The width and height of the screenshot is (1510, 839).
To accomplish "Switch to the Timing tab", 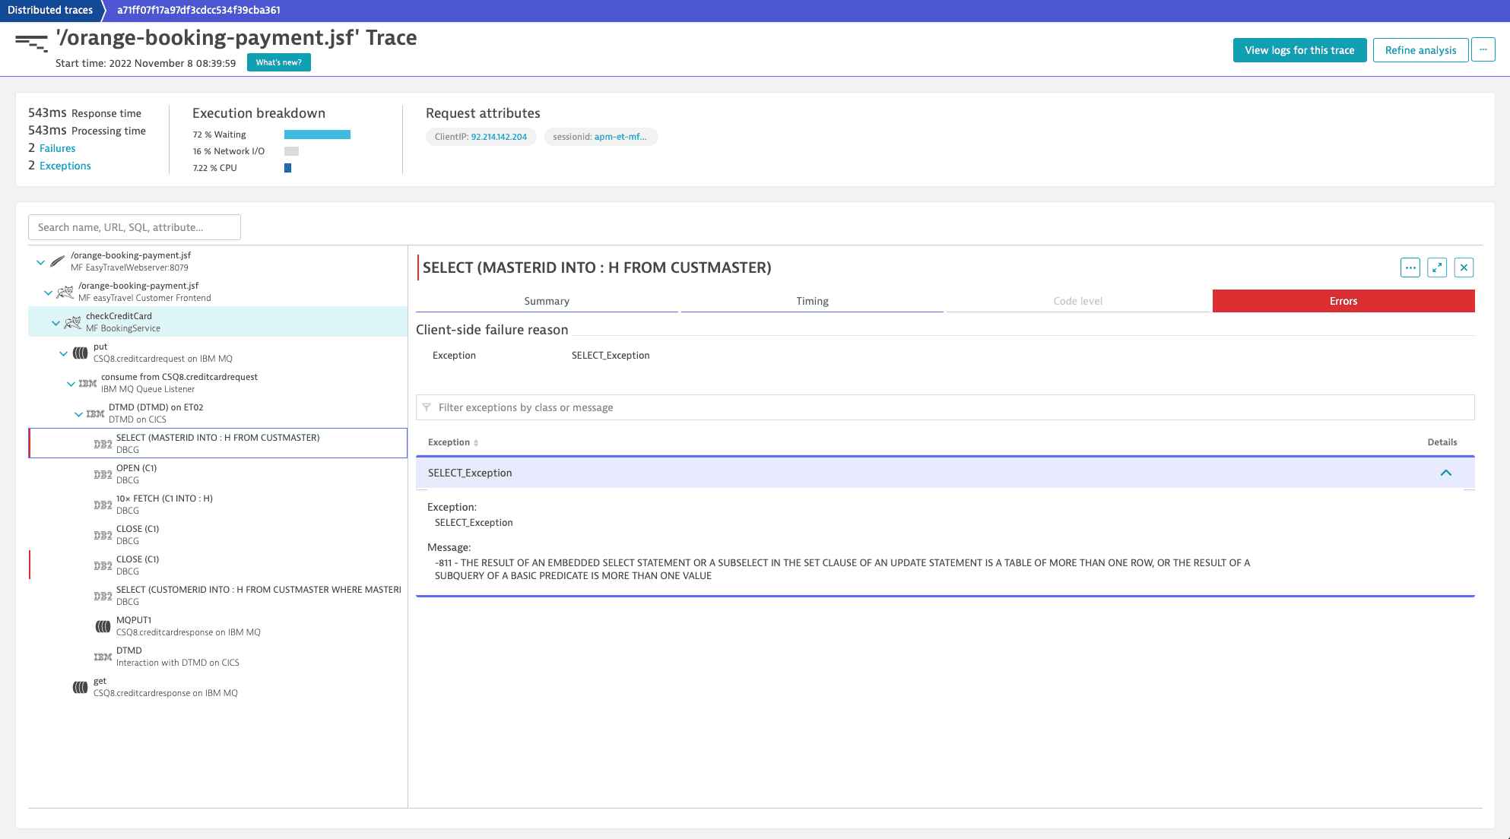I will [x=812, y=301].
